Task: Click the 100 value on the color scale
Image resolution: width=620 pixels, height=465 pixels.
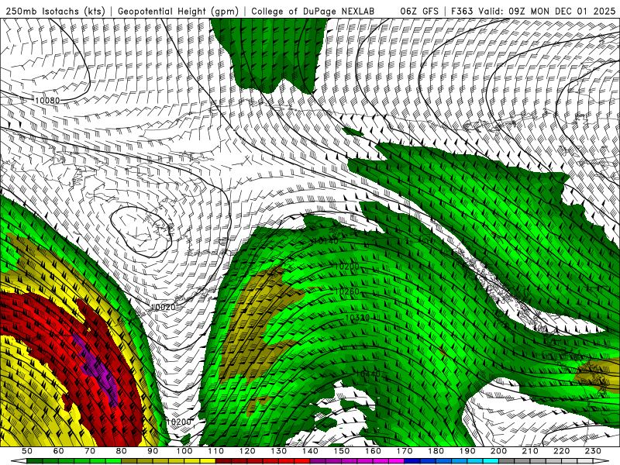Action: tap(184, 451)
